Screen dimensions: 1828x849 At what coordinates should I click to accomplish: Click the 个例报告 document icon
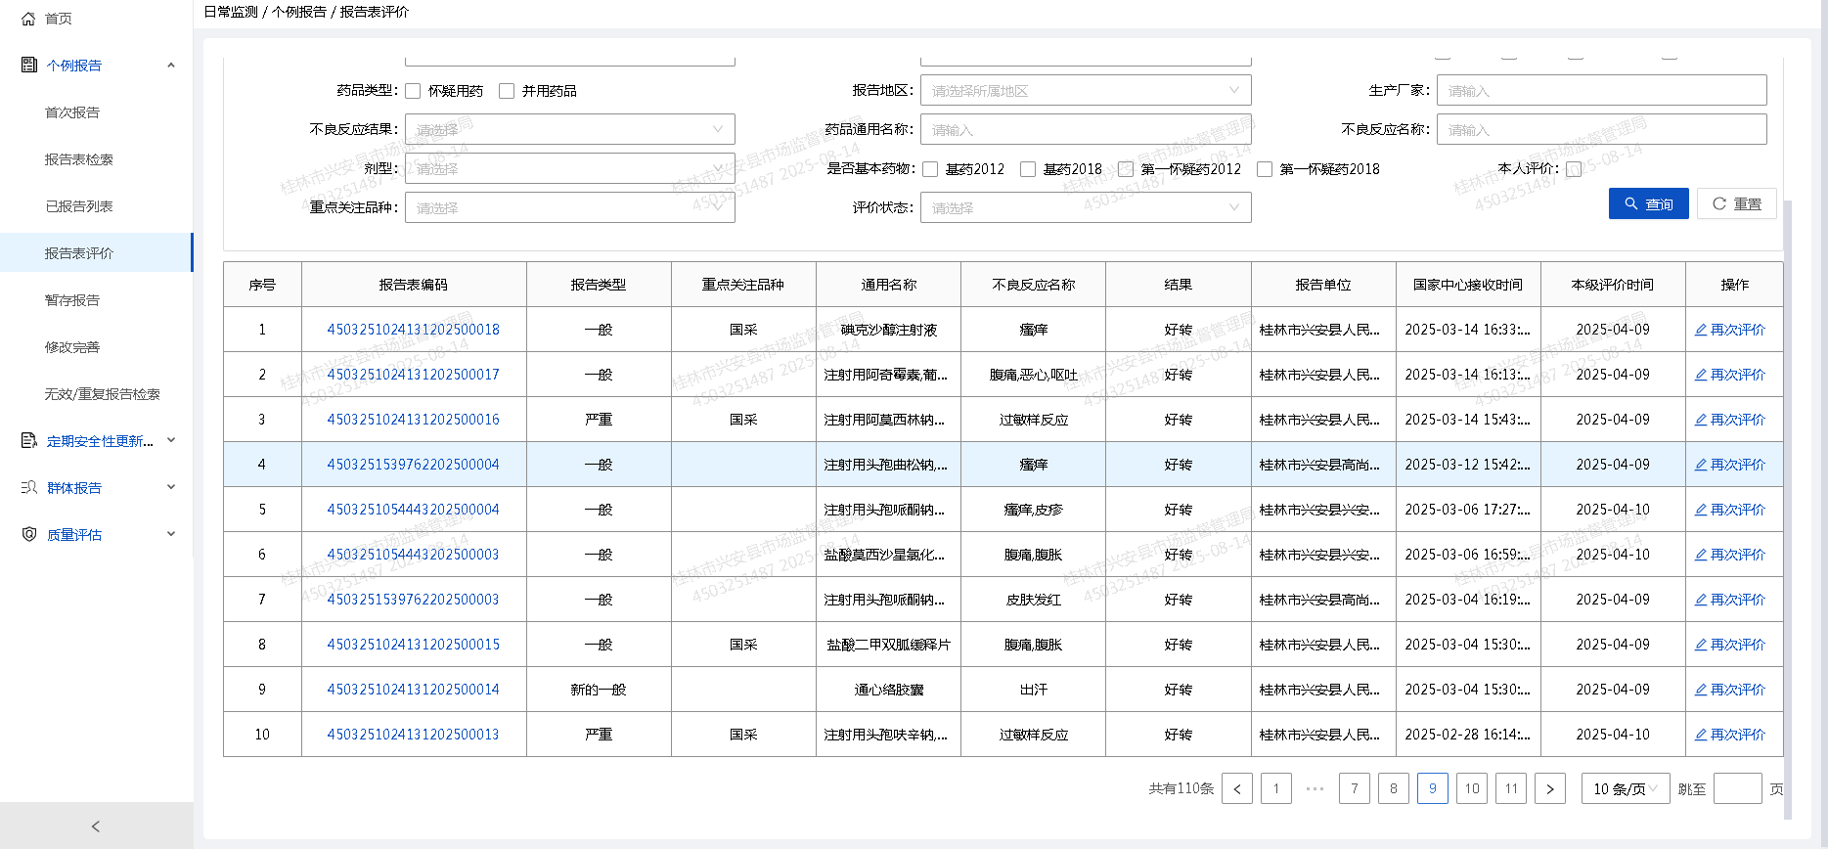coord(28,66)
